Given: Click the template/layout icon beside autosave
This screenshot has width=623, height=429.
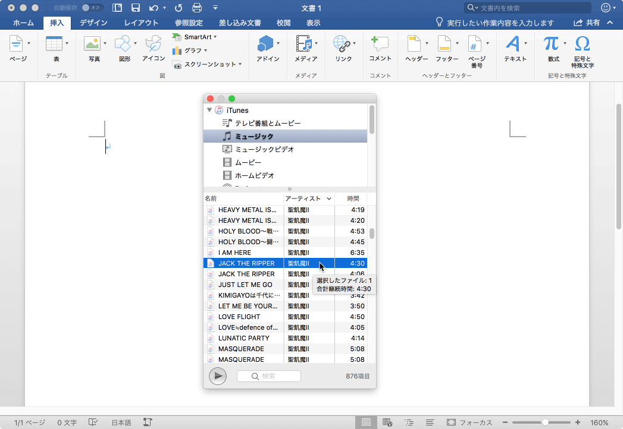Looking at the screenshot, I should pyautogui.click(x=117, y=8).
